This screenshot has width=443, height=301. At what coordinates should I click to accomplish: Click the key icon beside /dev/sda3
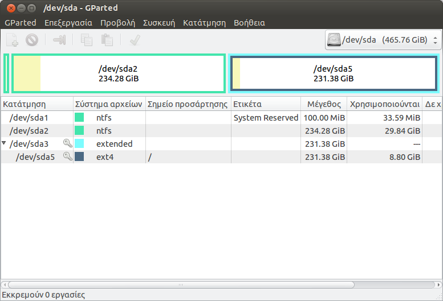[x=68, y=144]
